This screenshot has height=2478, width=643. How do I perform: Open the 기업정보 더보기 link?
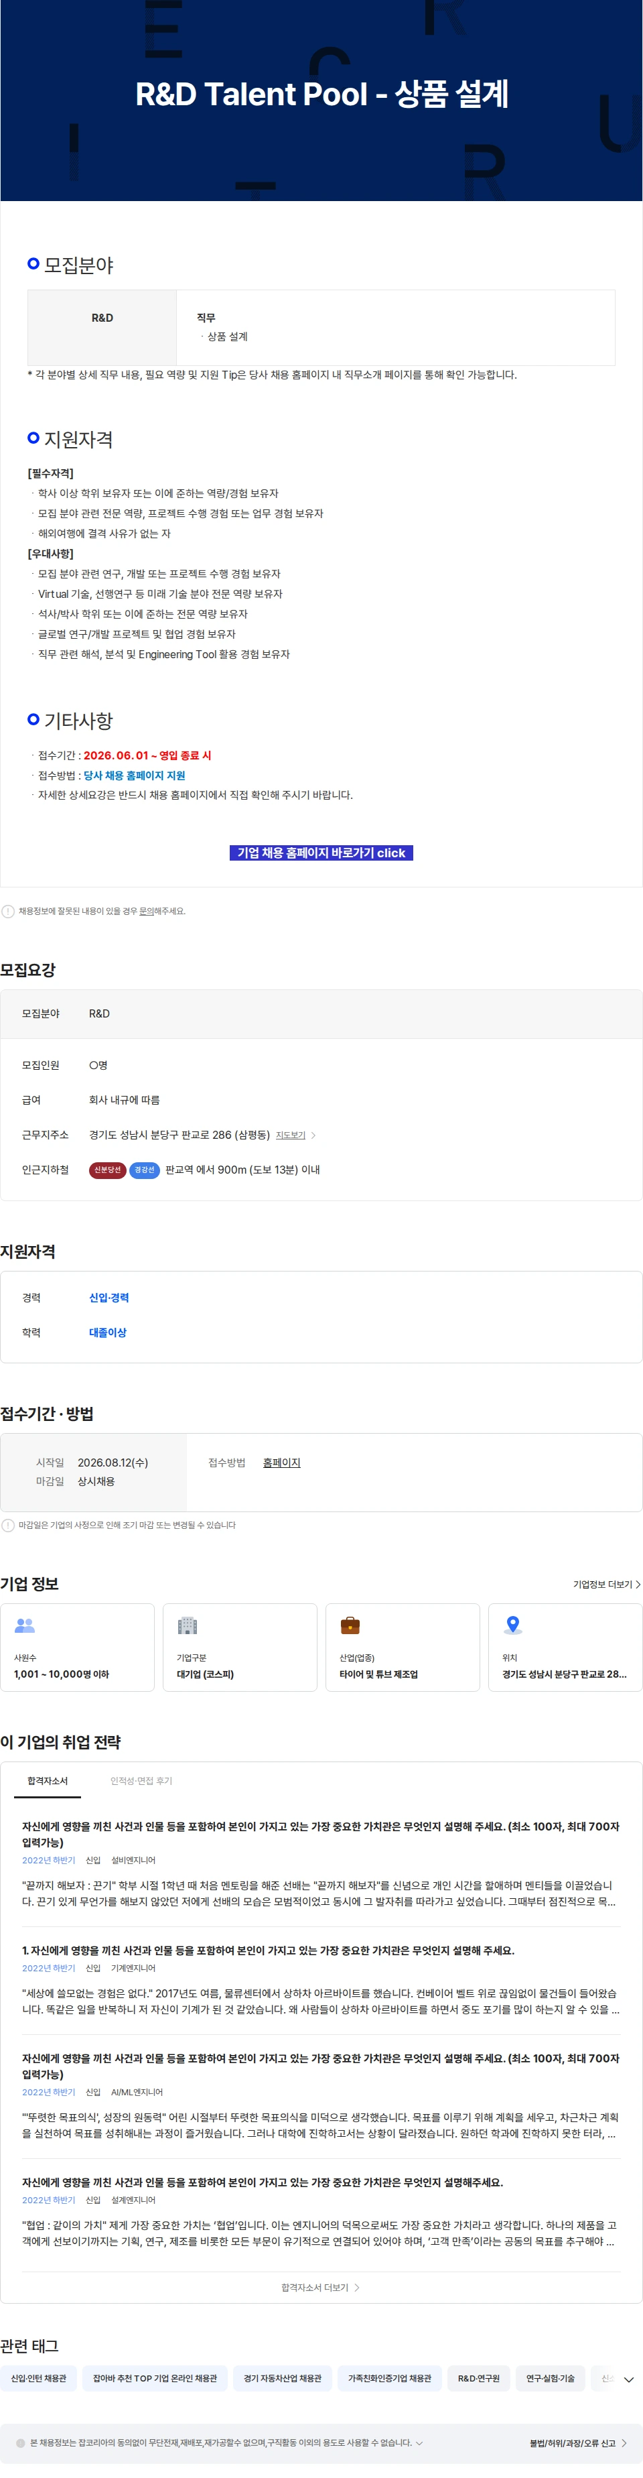(606, 1585)
